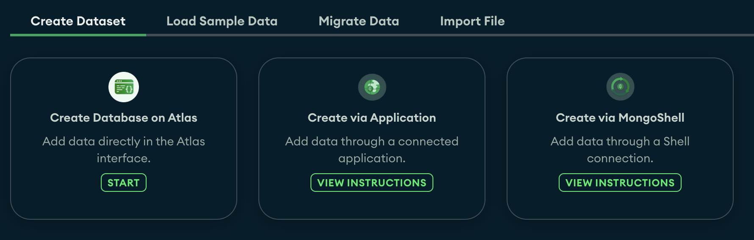Select the Migrate Data tab

coord(359,21)
